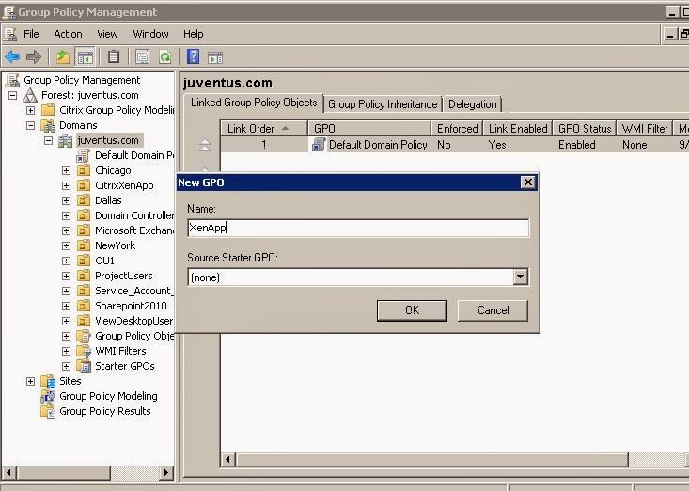This screenshot has height=491, width=689.
Task: Click the Starter GPOs folder icon
Action: (84, 366)
